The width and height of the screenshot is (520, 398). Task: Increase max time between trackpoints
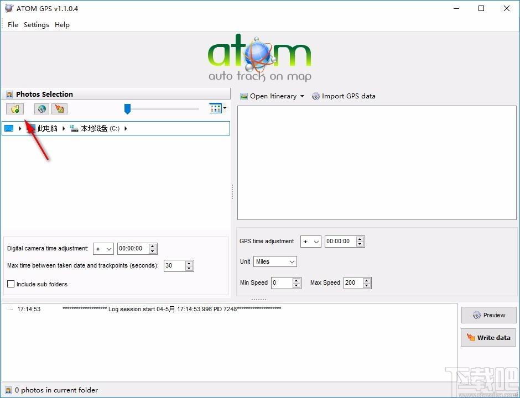(189, 263)
